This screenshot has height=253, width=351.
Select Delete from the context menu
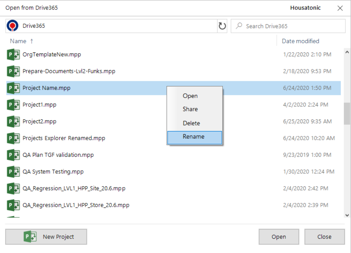[x=191, y=123]
